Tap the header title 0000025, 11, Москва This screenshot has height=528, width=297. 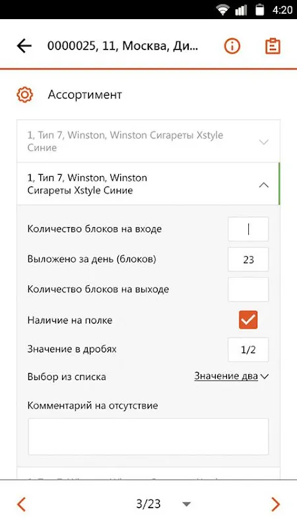tap(123, 46)
